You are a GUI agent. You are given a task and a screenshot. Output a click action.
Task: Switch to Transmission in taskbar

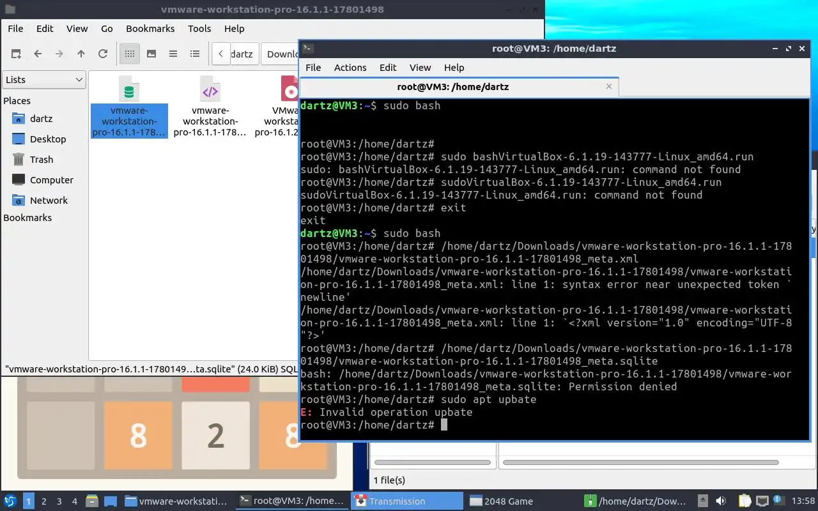point(407,501)
